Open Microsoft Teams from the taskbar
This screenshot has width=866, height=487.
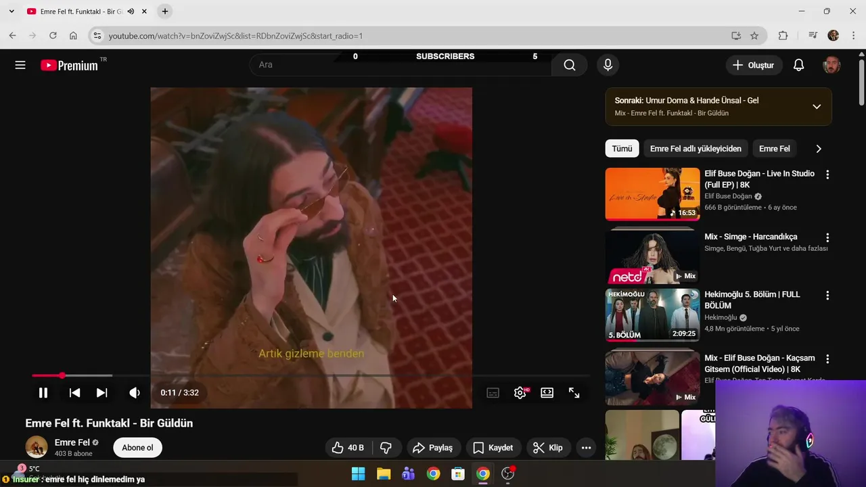[x=408, y=474]
